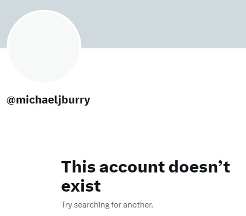Click the word "This" in the heading

(x=78, y=167)
